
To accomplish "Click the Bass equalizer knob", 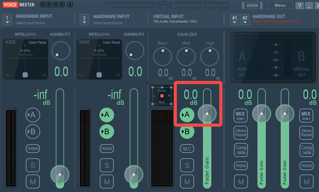I will 162,57.
